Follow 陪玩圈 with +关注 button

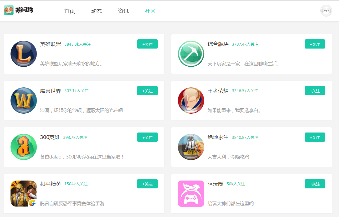coord(315,184)
